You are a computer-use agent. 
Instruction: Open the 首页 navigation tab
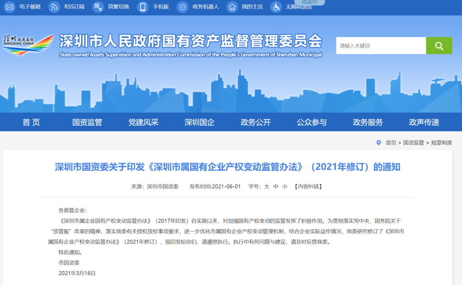click(x=31, y=122)
